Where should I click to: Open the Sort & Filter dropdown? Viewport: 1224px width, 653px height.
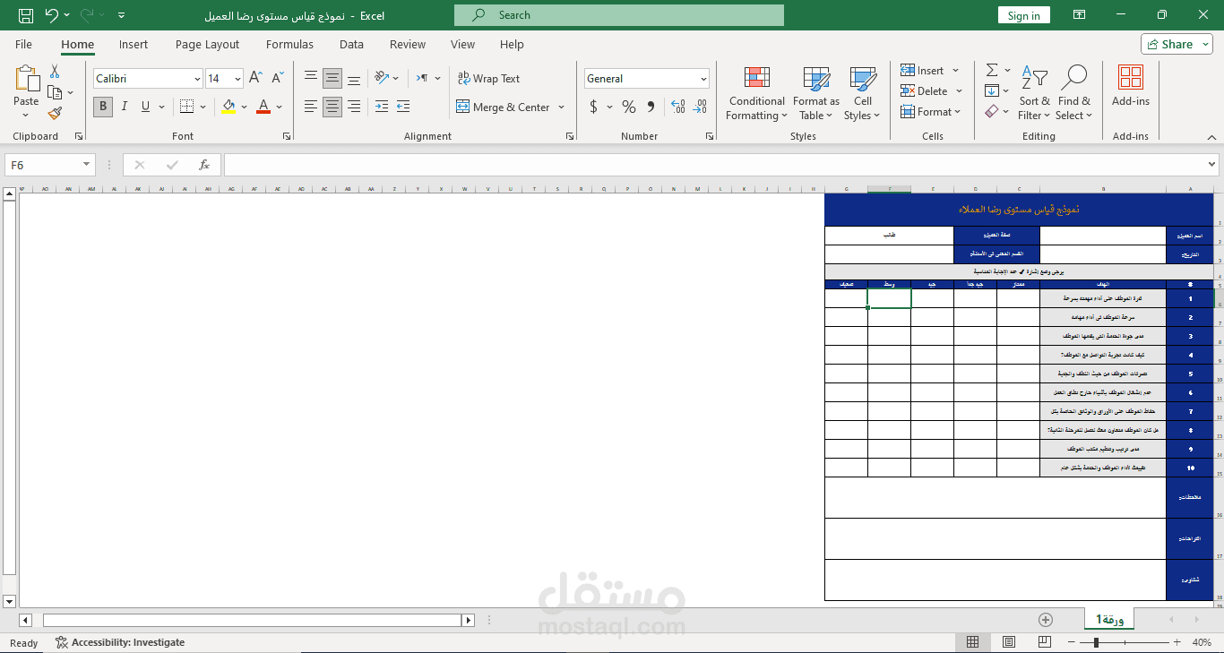(x=1035, y=94)
